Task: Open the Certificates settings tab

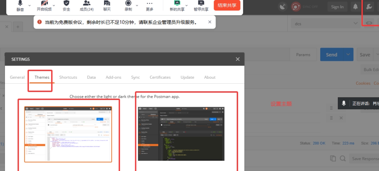Action: [x=160, y=77]
